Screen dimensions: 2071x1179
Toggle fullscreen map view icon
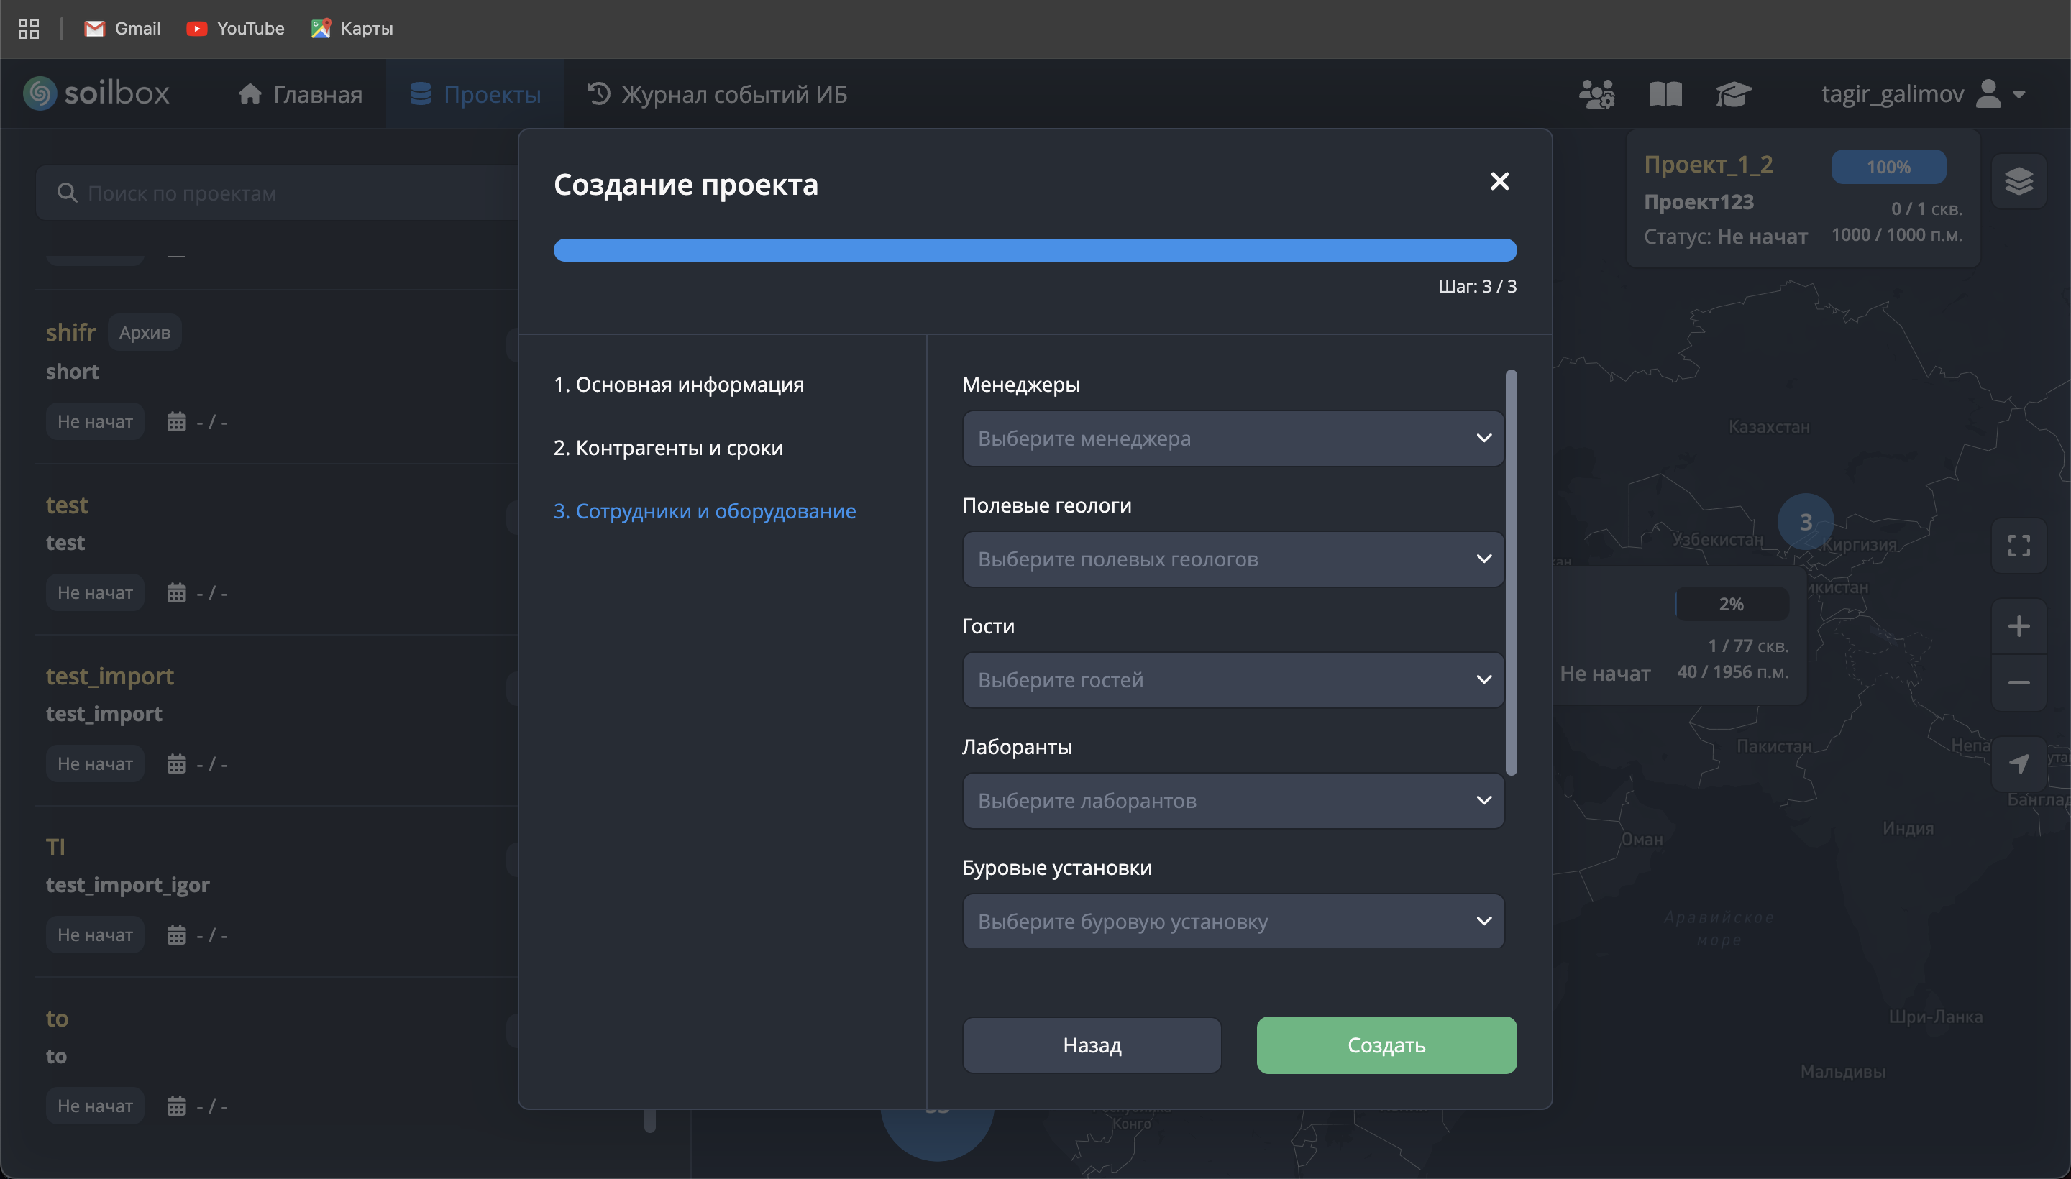pyautogui.click(x=2019, y=545)
